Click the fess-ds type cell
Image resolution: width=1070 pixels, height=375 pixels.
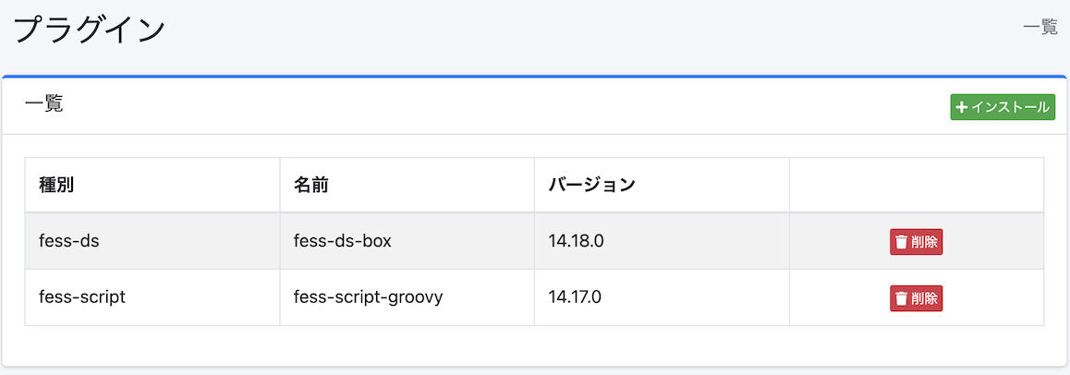pyautogui.click(x=152, y=241)
